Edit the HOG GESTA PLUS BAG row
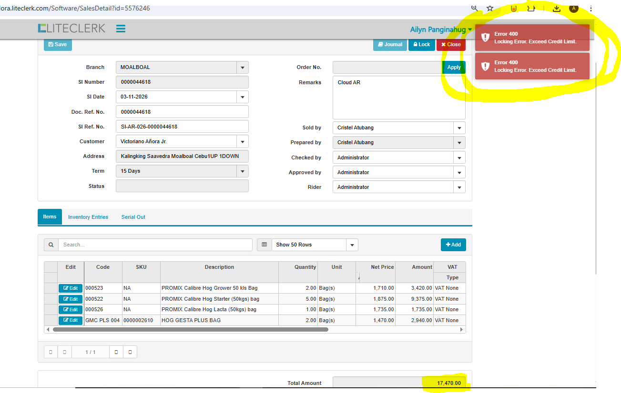Screen dimensions: 621x393 71,320
